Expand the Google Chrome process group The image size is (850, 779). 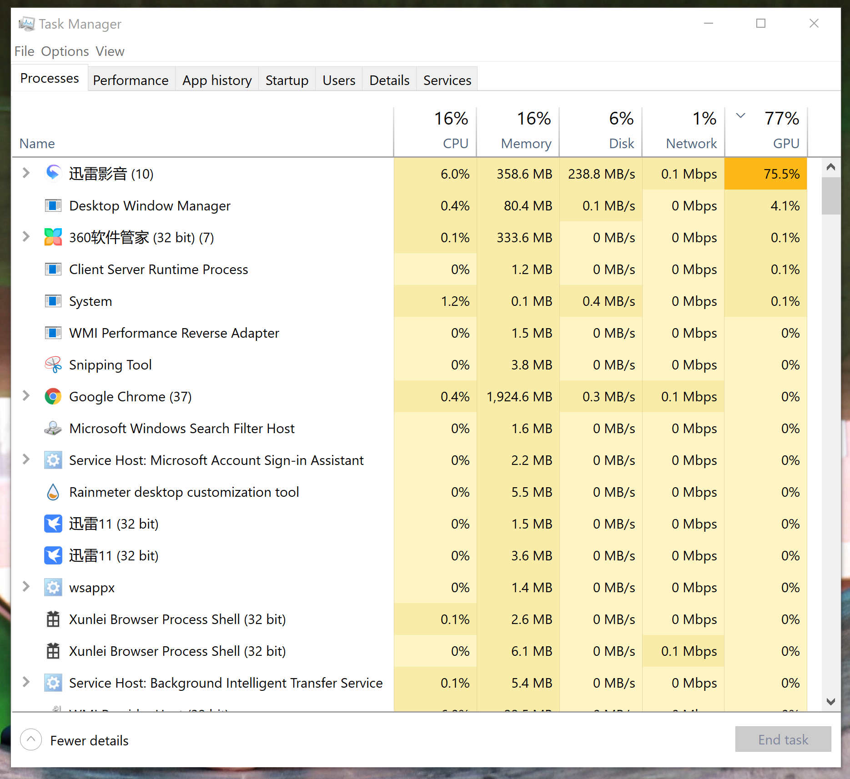pyautogui.click(x=26, y=396)
